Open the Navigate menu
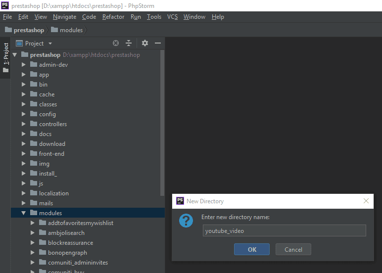The width and height of the screenshot is (382, 273). pos(64,17)
